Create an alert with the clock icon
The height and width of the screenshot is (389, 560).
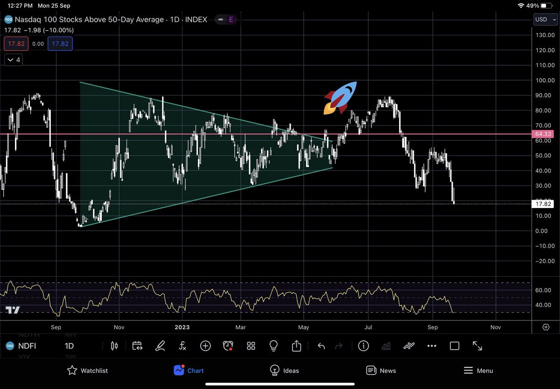(x=228, y=346)
